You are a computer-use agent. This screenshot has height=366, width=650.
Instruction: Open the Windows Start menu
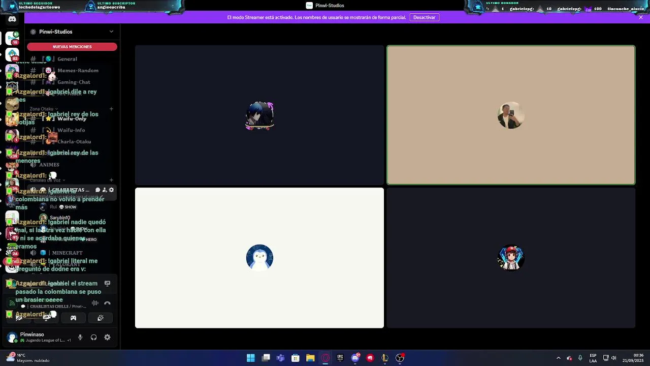[x=251, y=358]
